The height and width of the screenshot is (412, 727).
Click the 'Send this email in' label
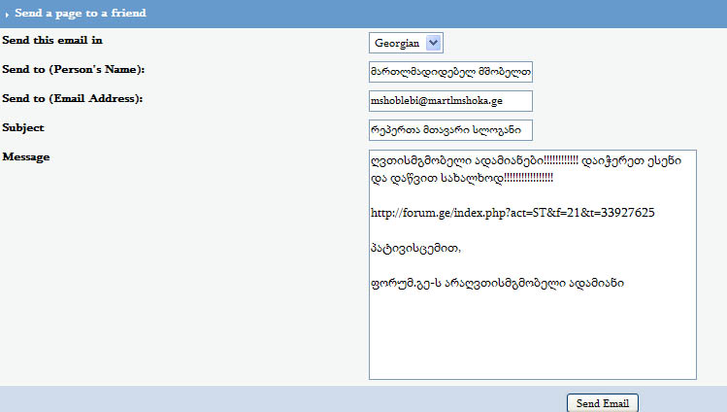(52, 41)
